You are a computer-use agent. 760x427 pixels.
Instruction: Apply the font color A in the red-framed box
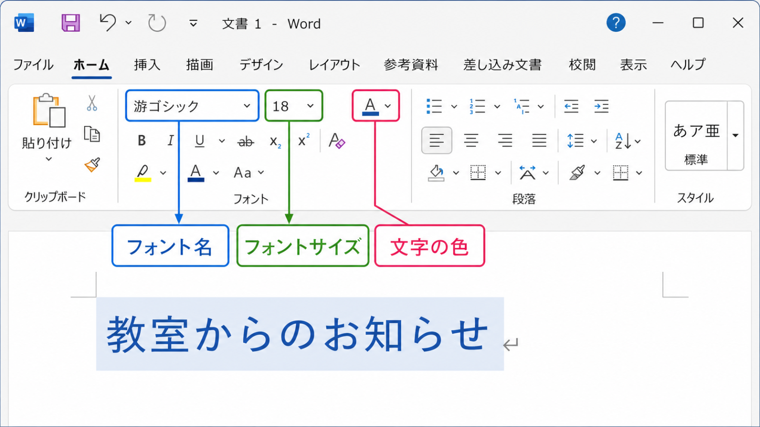pyautogui.click(x=370, y=106)
